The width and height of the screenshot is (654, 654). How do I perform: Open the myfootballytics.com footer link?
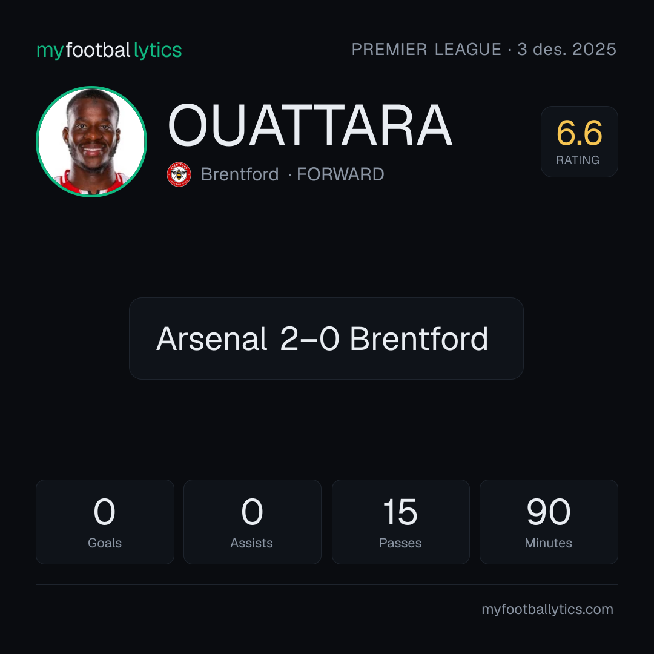pyautogui.click(x=547, y=609)
